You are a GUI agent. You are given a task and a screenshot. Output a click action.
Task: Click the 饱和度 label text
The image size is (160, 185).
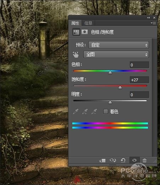(79, 79)
